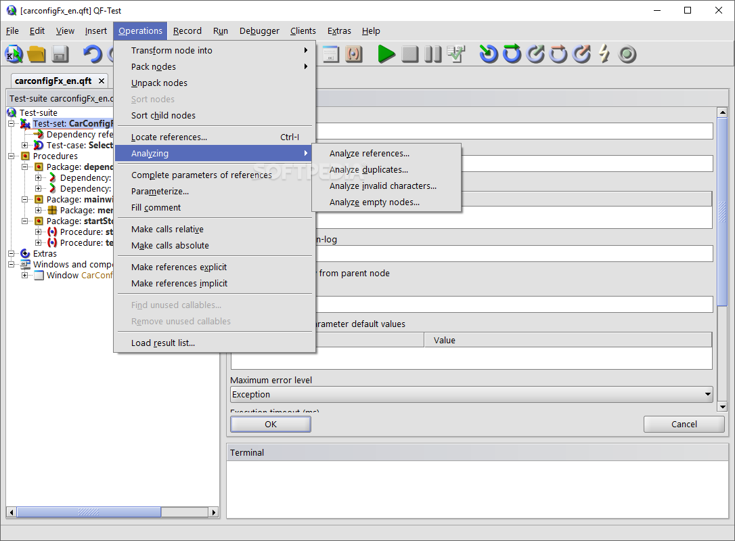Click the new test-suite toolbar icon
The width and height of the screenshot is (735, 541).
pyautogui.click(x=14, y=54)
